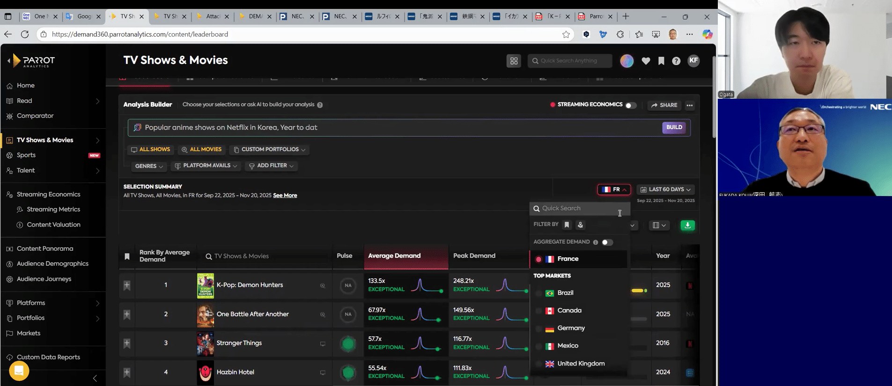Select the France market radio button
This screenshot has width=892, height=386.
coord(538,259)
